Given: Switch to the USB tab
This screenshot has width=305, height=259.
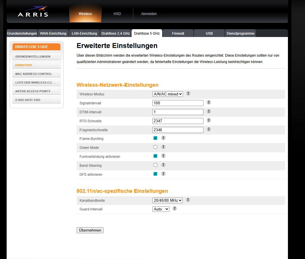Looking at the screenshot, I should pyautogui.click(x=209, y=34).
